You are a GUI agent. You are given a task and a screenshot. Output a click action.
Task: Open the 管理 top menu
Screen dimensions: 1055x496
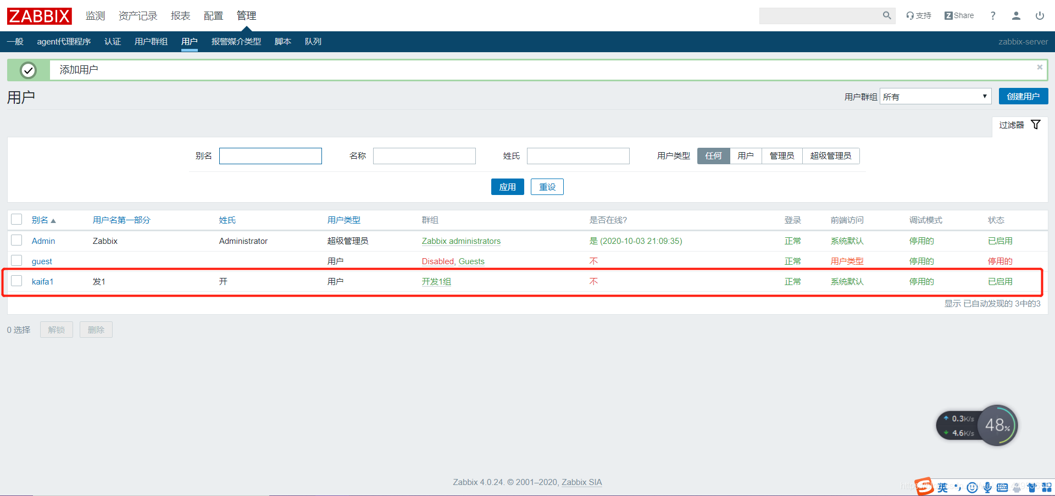246,16
